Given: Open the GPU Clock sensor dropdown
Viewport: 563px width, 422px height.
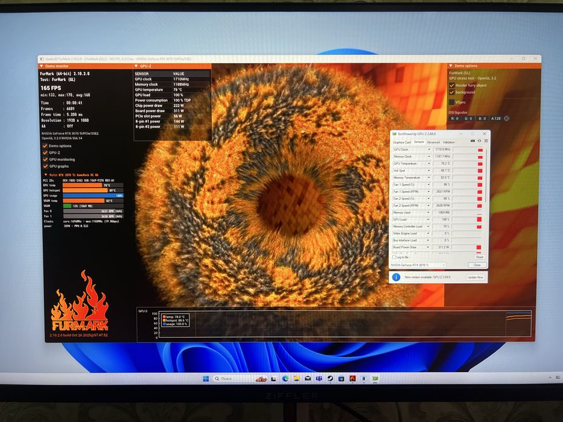Looking at the screenshot, I should tap(428, 150).
